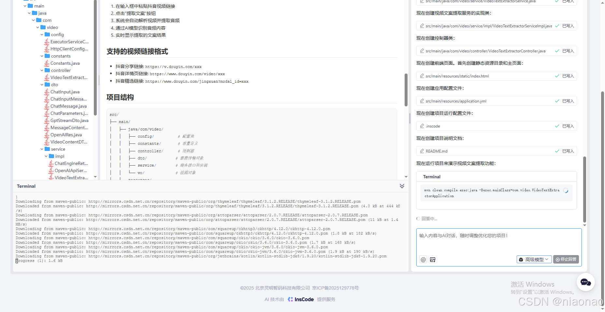Click the controller folder icon
This screenshot has width=605, height=312.
(x=47, y=70)
